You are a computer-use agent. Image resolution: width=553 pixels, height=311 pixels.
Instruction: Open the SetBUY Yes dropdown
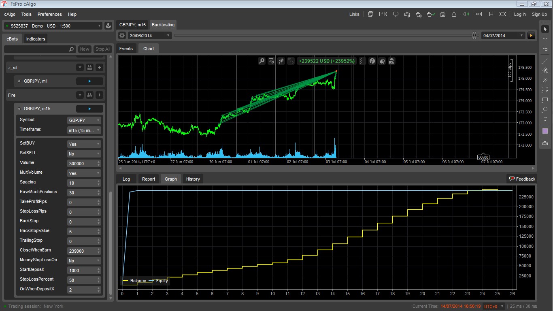pos(84,144)
